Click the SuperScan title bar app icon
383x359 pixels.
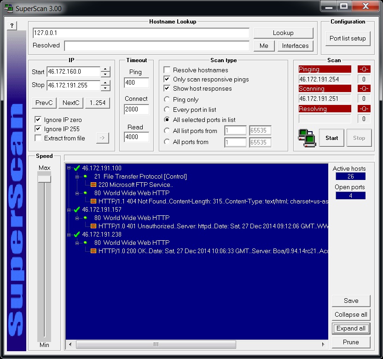(9, 8)
